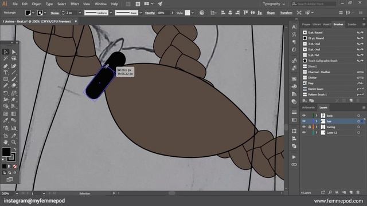Screen dimensions: 367x206
Task: Click Search Adobe Stock field
Action: (x=314, y=4)
